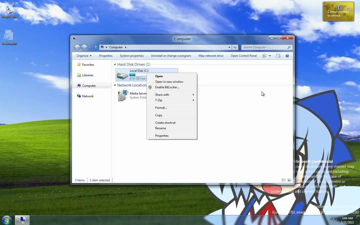The height and width of the screenshot is (225, 360).
Task: Switch to details view in status bar
Action: (x=284, y=180)
